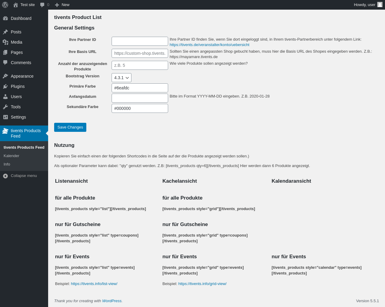The height and width of the screenshot is (307, 385).
Task: Click the grid shortcode for alle Produkte
Action: tap(209, 209)
